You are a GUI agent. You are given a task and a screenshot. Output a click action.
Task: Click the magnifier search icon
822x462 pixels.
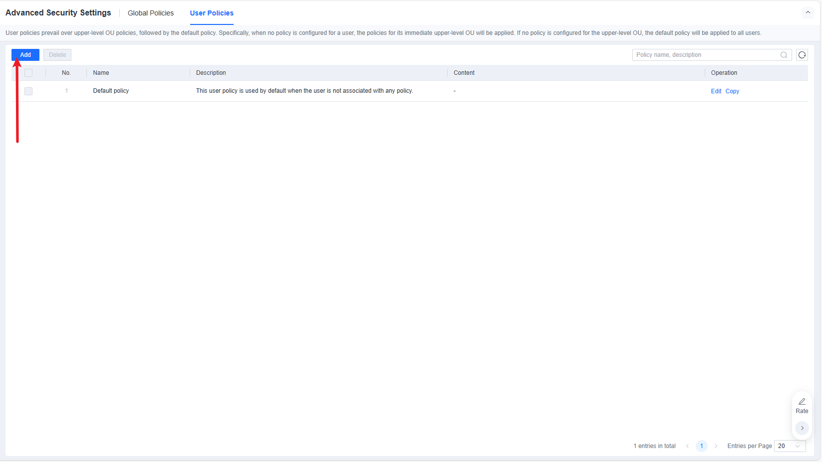784,55
